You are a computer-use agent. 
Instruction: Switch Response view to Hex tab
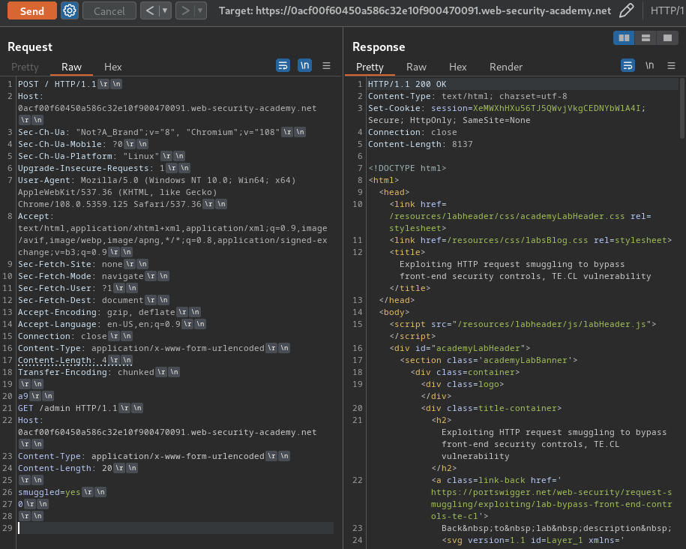pyautogui.click(x=457, y=67)
